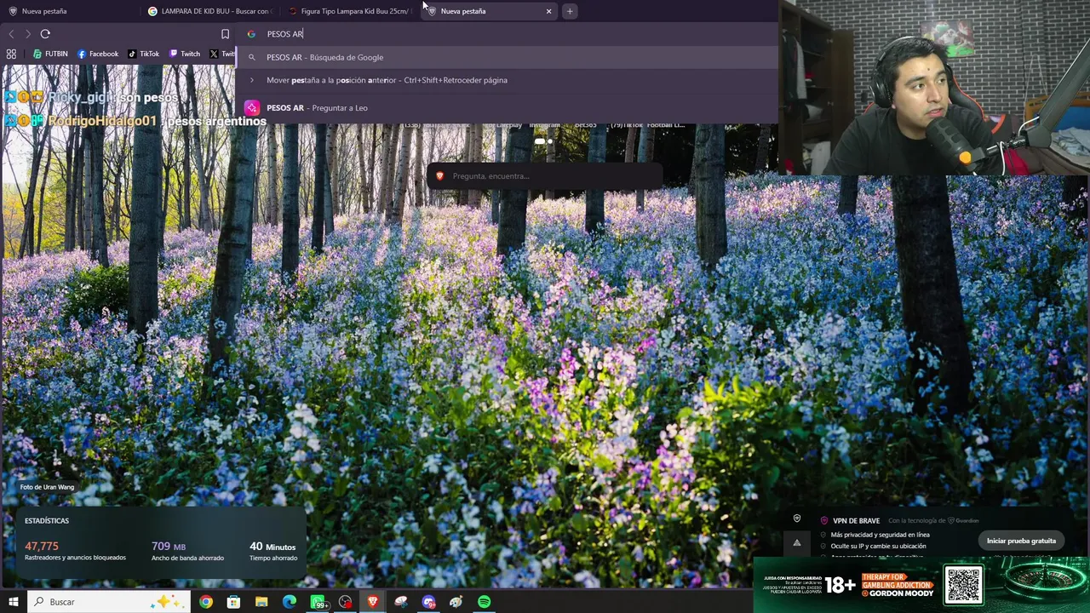Screen dimensions: 1090x613
Task: Open Microsoft Store from the taskbar
Action: [234, 602]
